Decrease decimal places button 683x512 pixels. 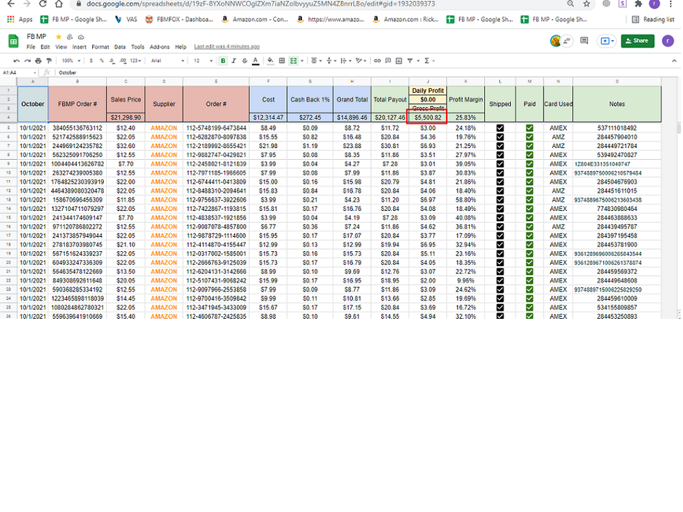(x=112, y=61)
